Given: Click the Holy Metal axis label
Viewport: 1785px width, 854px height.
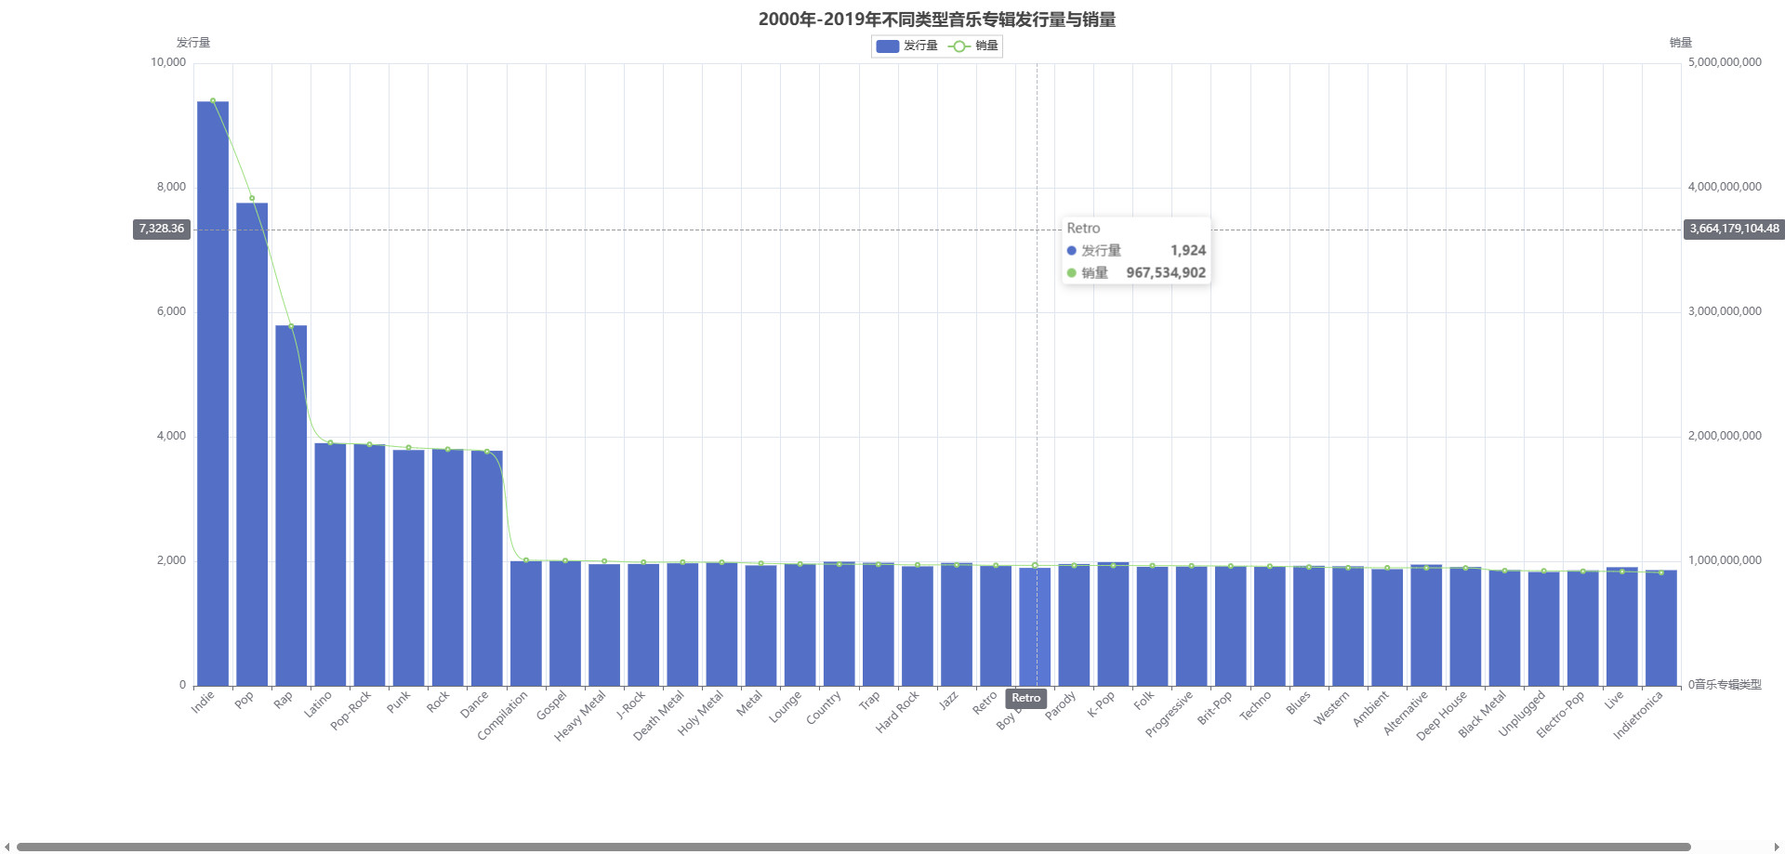Looking at the screenshot, I should [700, 713].
